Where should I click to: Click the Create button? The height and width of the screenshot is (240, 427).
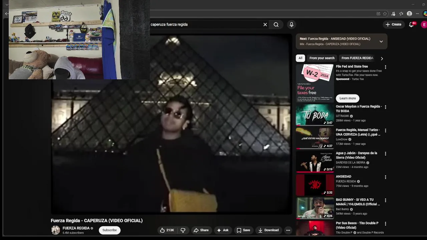click(x=393, y=24)
